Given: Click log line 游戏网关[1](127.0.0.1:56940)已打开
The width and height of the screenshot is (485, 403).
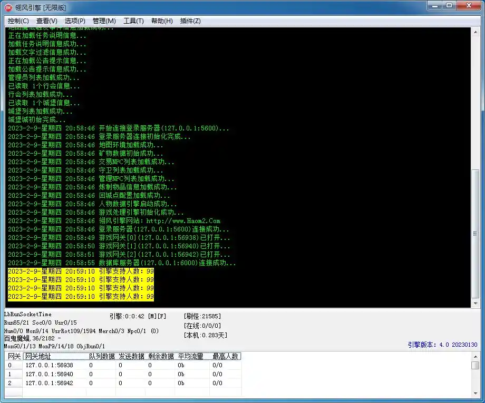Looking at the screenshot, I should 119,246.
